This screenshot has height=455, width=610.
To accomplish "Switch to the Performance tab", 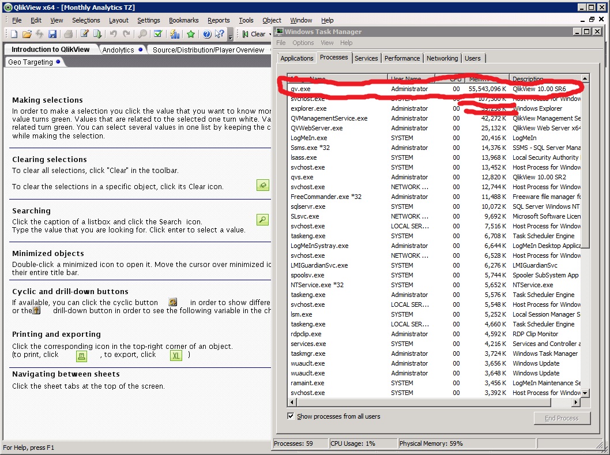I will tap(402, 58).
